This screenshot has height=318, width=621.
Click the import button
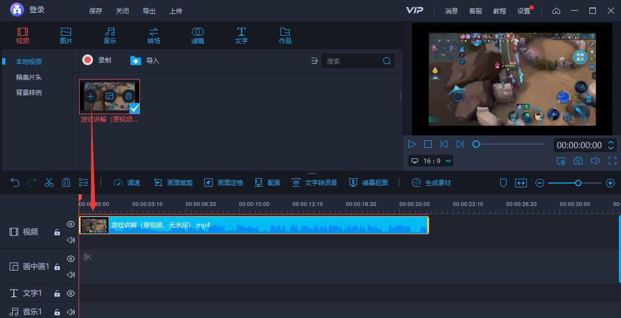coord(145,60)
